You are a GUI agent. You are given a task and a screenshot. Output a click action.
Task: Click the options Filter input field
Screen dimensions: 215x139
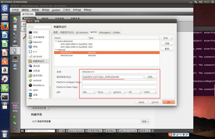[x=40, y=27]
